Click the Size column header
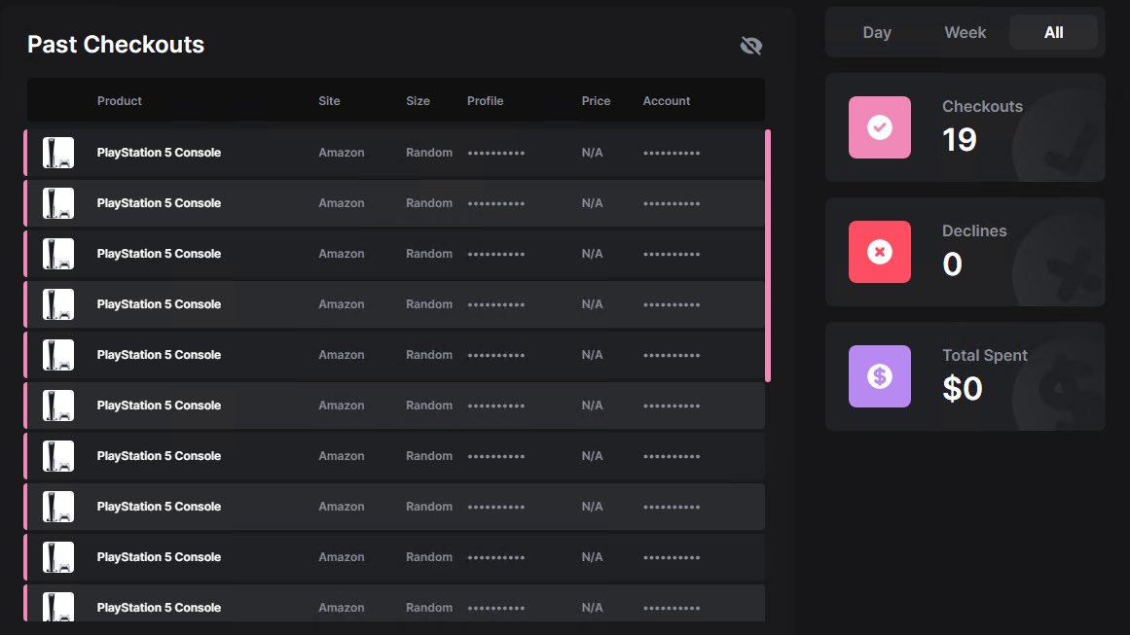Viewport: 1130px width, 635px height. (x=418, y=101)
